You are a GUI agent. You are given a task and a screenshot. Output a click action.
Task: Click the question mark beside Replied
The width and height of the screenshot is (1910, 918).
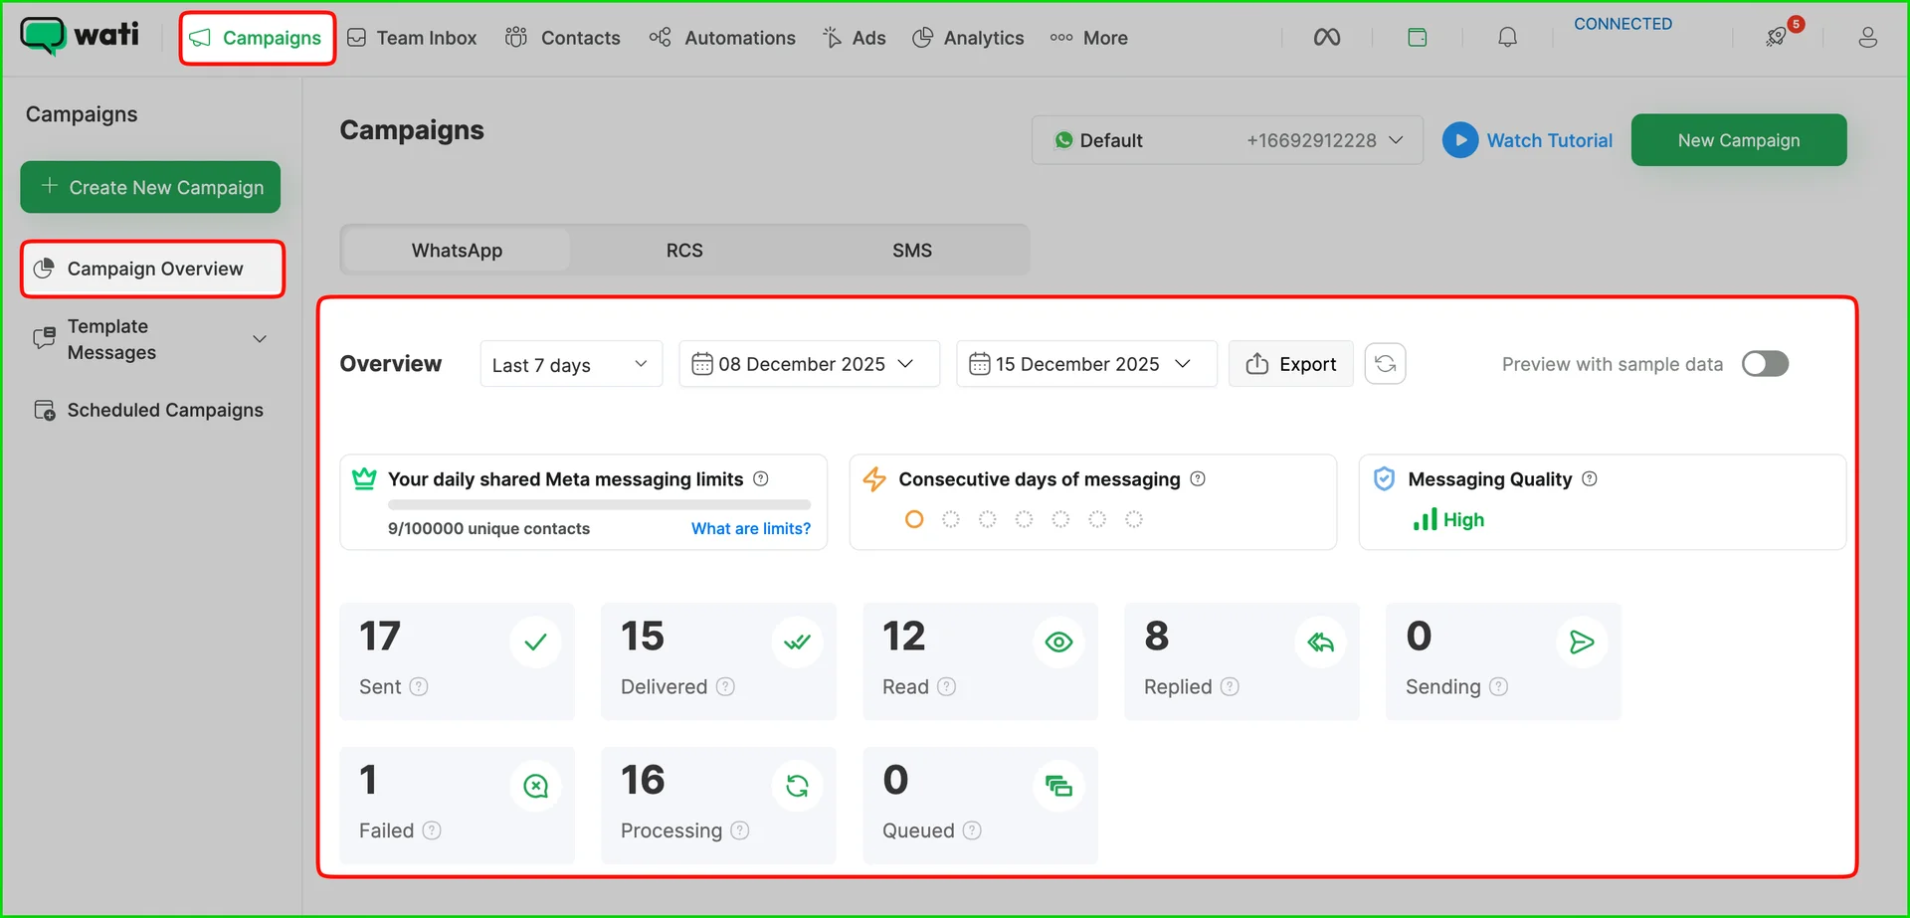click(1230, 686)
